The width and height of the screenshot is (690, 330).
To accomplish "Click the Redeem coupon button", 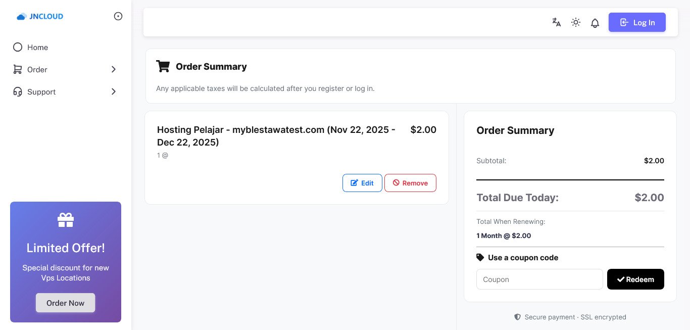I will (635, 279).
